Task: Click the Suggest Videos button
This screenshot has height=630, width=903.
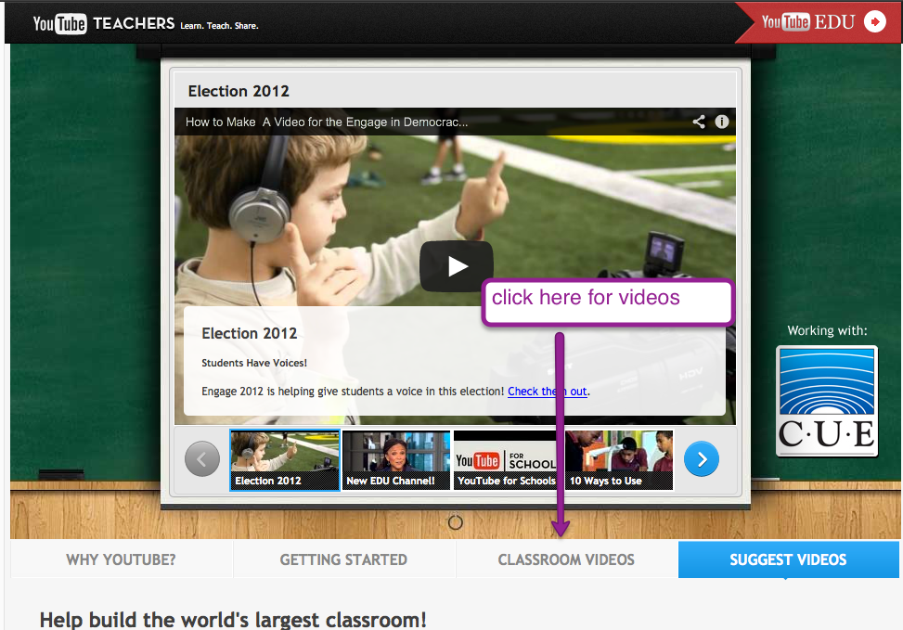Action: tap(788, 559)
